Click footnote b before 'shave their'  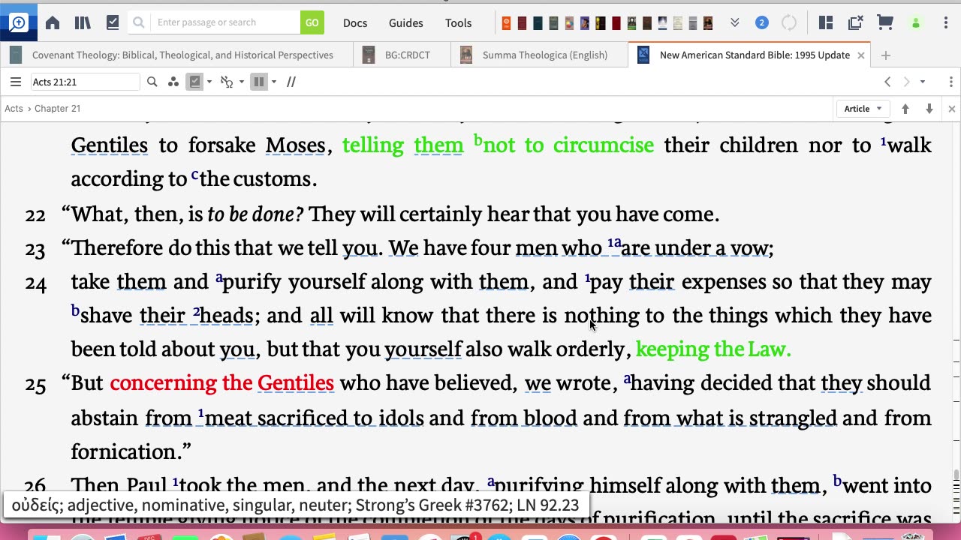tap(75, 310)
